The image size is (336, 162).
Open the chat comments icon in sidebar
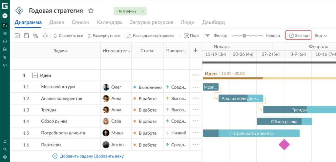(5, 65)
